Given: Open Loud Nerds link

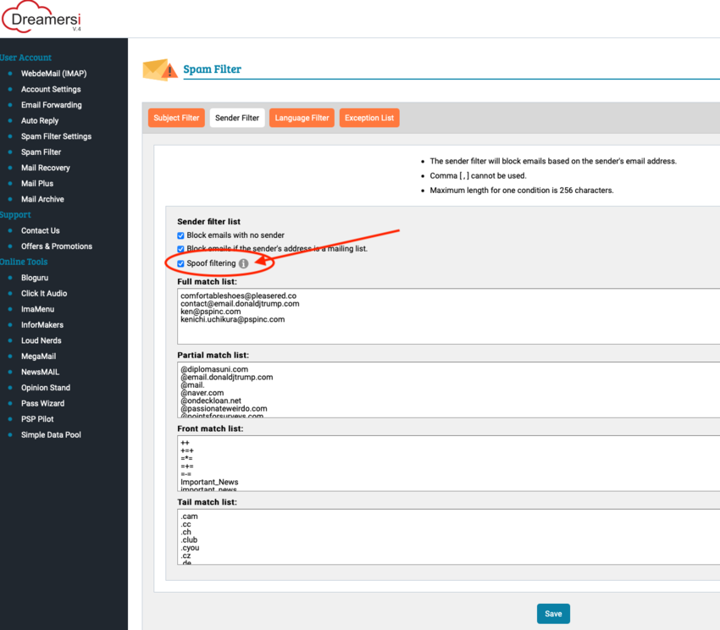Looking at the screenshot, I should point(41,340).
